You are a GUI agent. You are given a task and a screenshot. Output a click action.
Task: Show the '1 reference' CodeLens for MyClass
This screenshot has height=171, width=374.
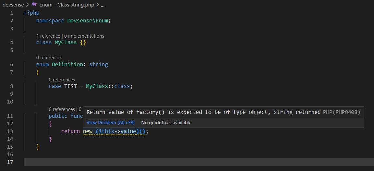pyautogui.click(x=48, y=36)
